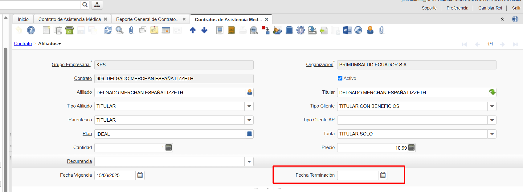The image size is (523, 192).
Task: Open the Fecha Terminación calendar picker
Action: (x=383, y=175)
